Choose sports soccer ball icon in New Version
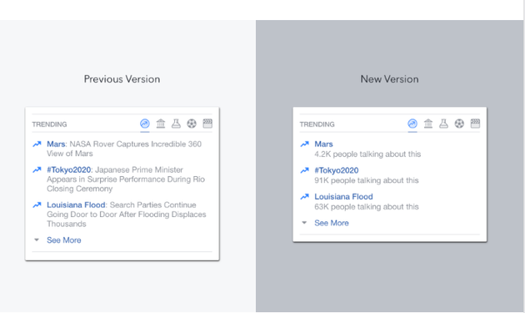This screenshot has height=313, width=525. 459,124
